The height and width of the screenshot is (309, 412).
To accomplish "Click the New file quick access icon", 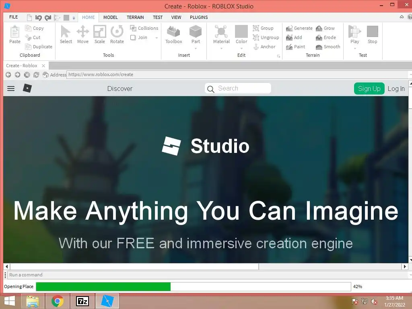I will point(29,18).
